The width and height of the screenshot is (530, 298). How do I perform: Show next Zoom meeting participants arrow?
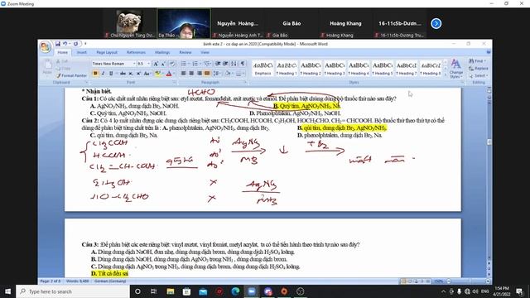coord(436,23)
